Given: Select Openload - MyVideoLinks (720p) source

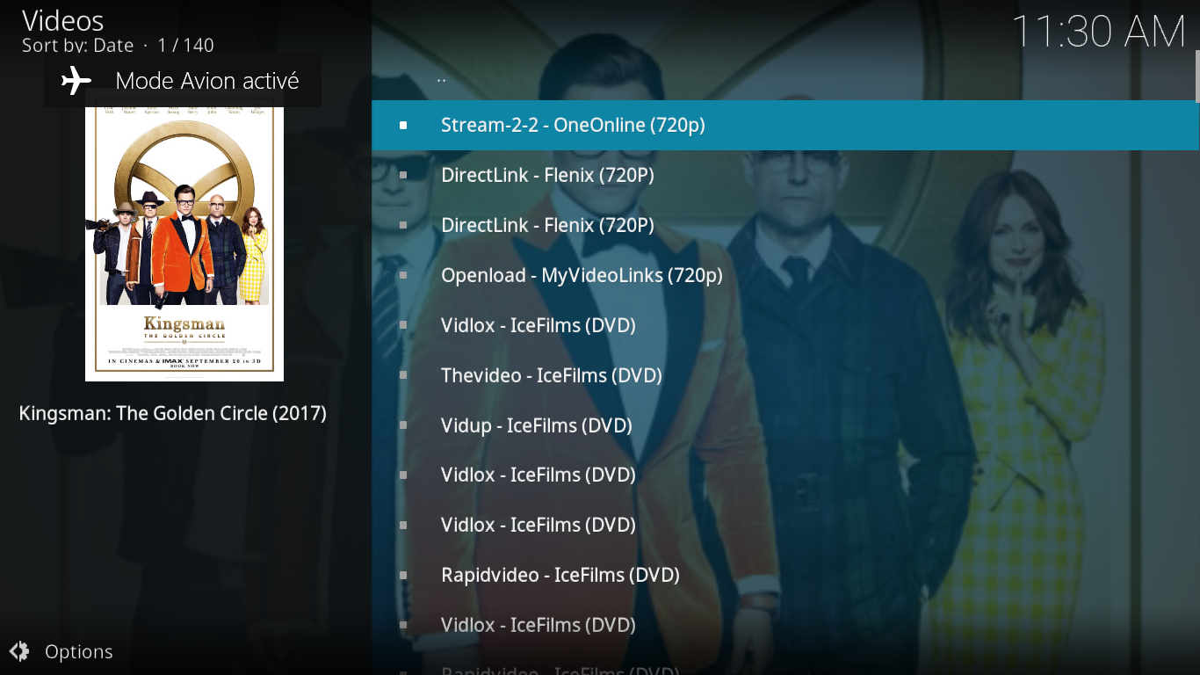Looking at the screenshot, I should 785,275.
